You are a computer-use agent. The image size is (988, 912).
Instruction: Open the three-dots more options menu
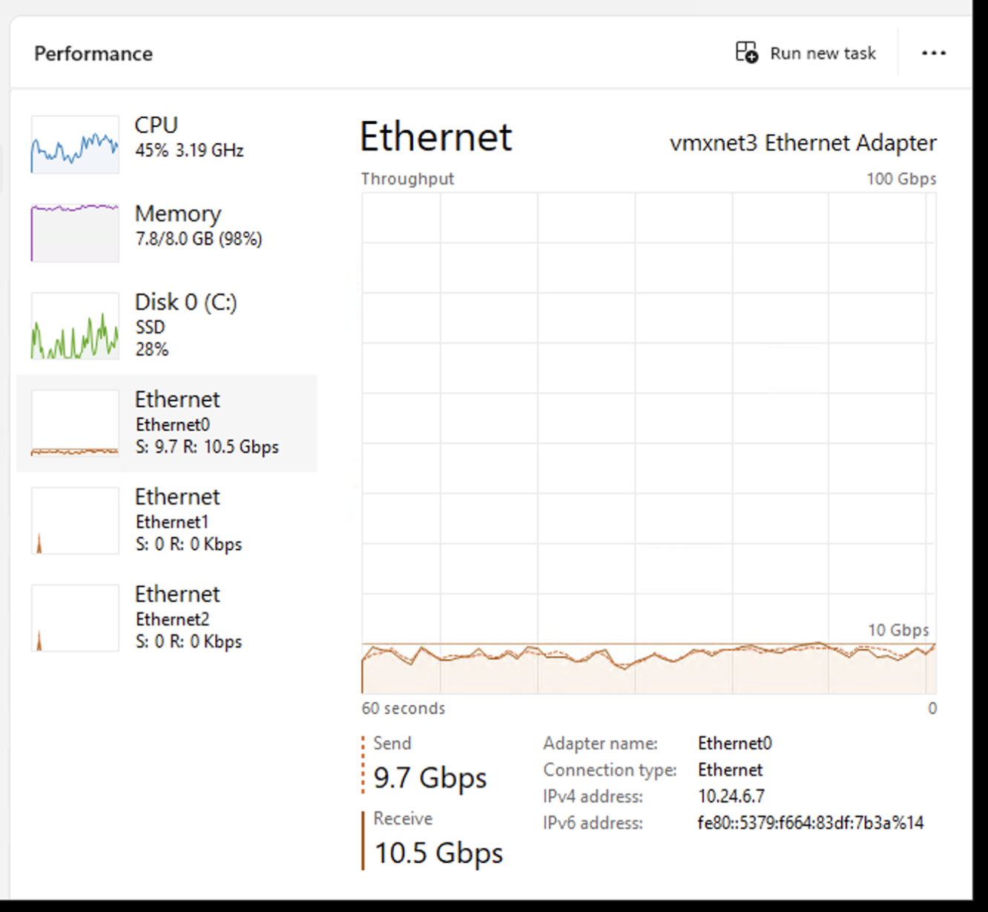pos(933,53)
